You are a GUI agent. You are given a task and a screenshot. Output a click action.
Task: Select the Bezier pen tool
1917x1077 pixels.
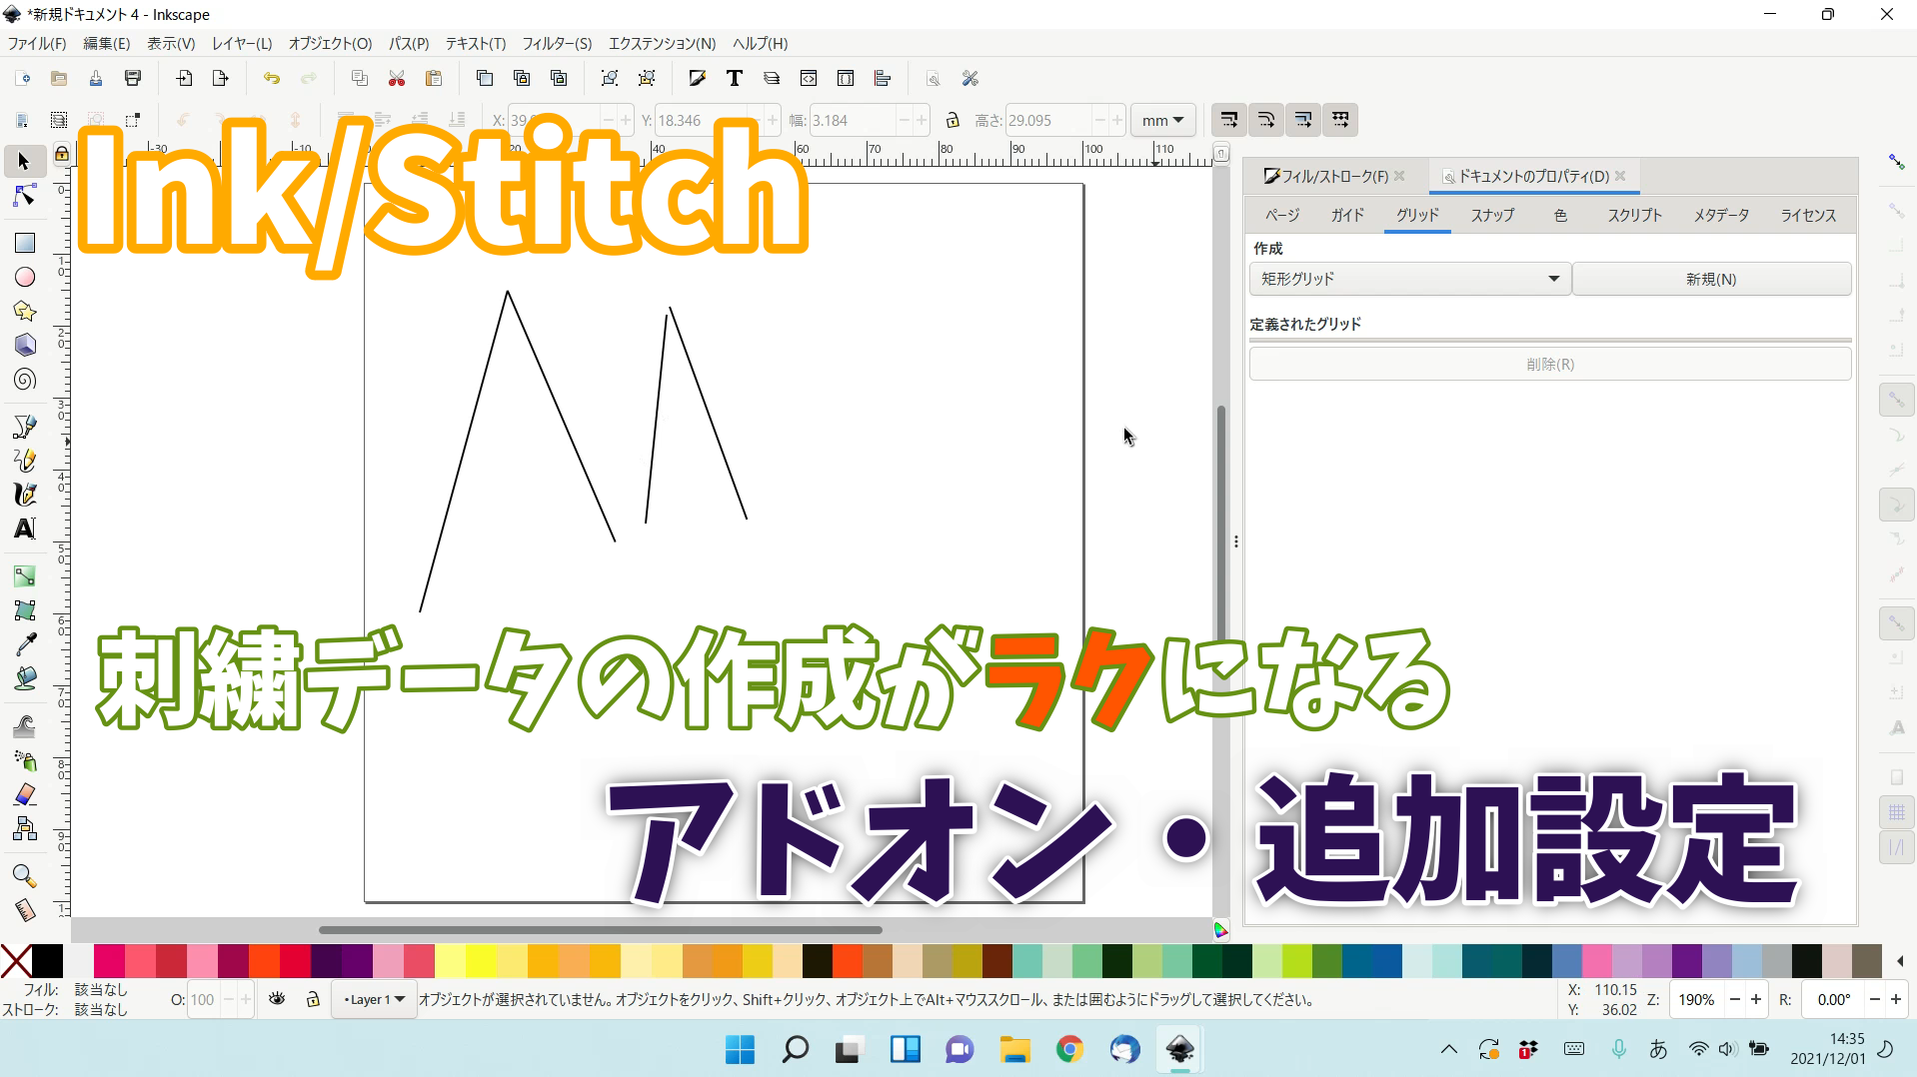coord(24,427)
